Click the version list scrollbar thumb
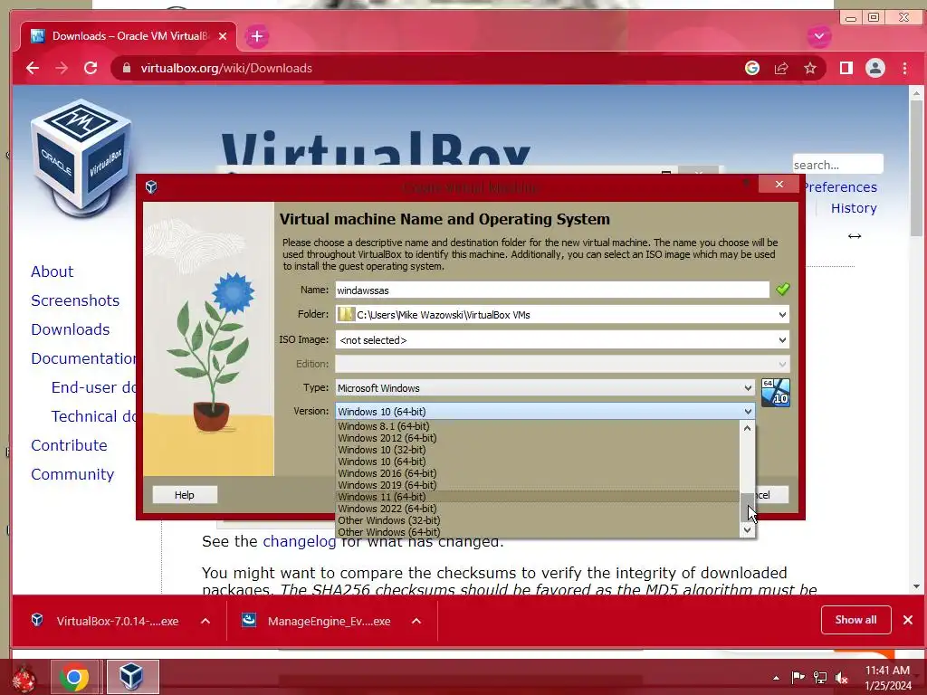The height and width of the screenshot is (695, 927). tap(747, 507)
